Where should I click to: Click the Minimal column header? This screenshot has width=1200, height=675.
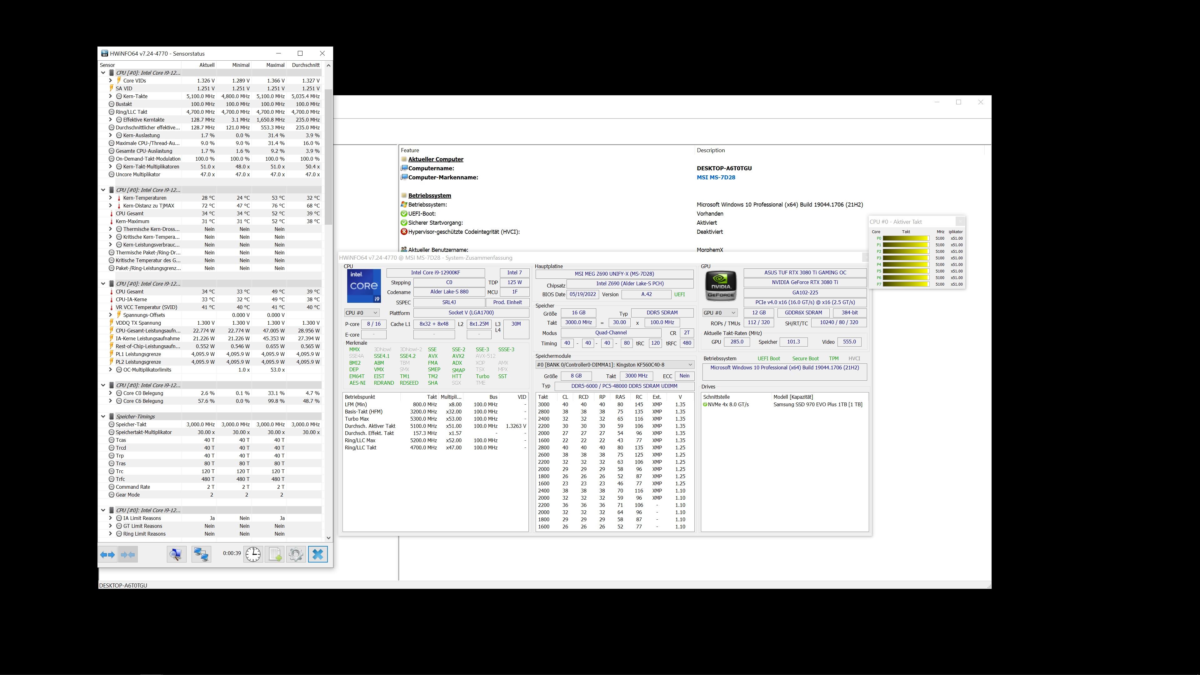234,65
